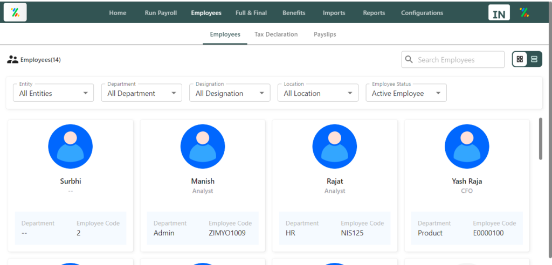Open the Full & Final menu
Screen dimensions: 552x265
click(x=251, y=13)
